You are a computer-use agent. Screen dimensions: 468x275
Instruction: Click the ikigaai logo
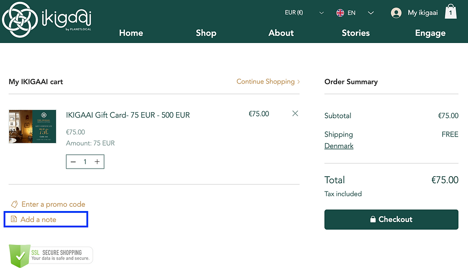click(x=47, y=20)
